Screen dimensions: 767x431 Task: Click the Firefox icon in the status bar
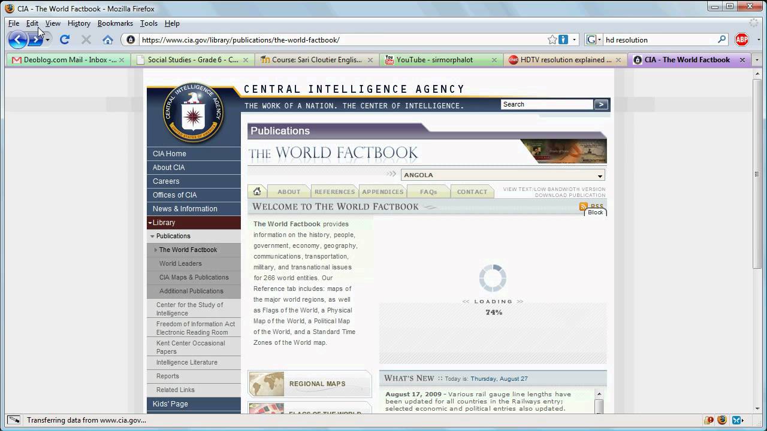click(722, 420)
